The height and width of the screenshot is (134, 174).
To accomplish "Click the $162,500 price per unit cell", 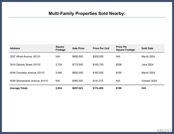I will (x=98, y=73).
